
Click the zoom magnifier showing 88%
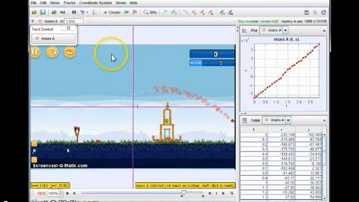[x=150, y=12]
